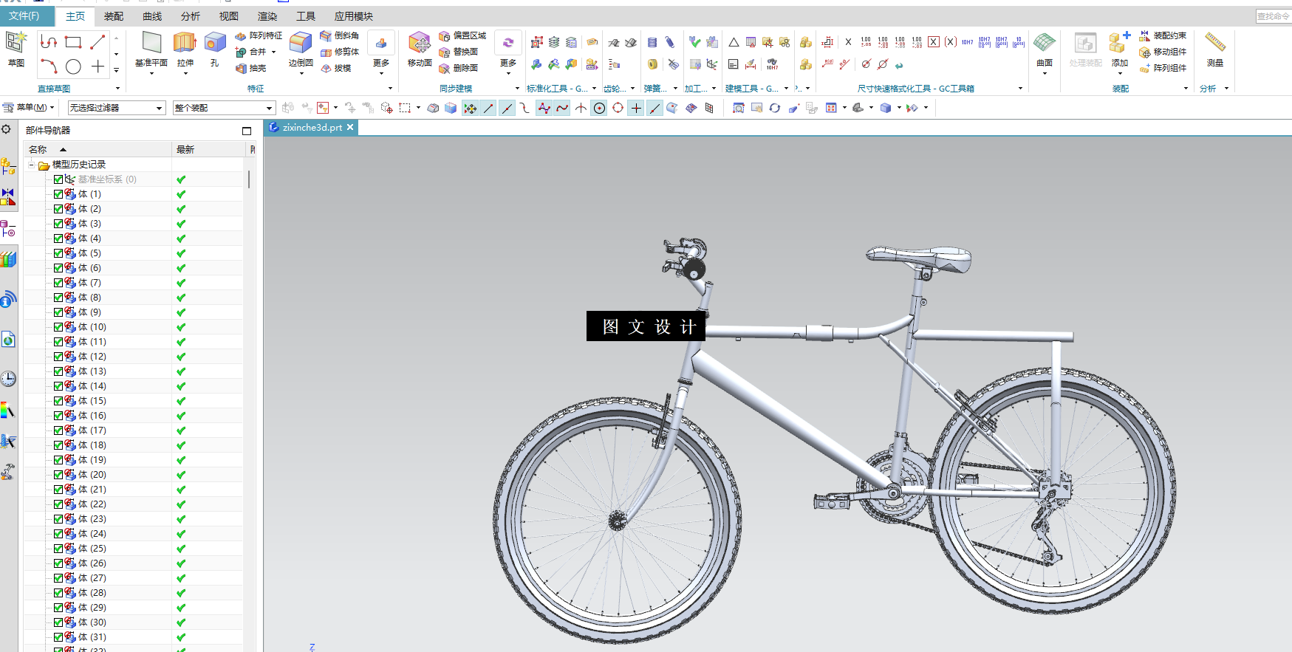
Task: Uncheck the checkbox for 体 (13)
Action: (58, 371)
